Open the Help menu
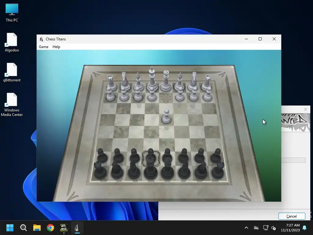Image resolution: width=313 pixels, height=235 pixels. coord(56,47)
